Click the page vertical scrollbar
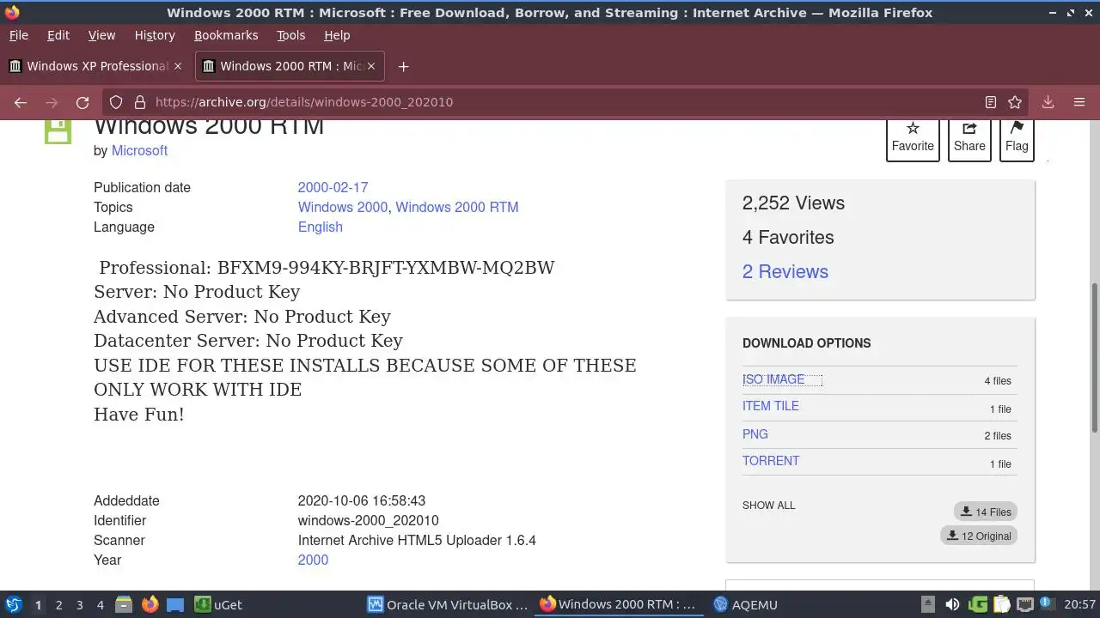 1095,359
